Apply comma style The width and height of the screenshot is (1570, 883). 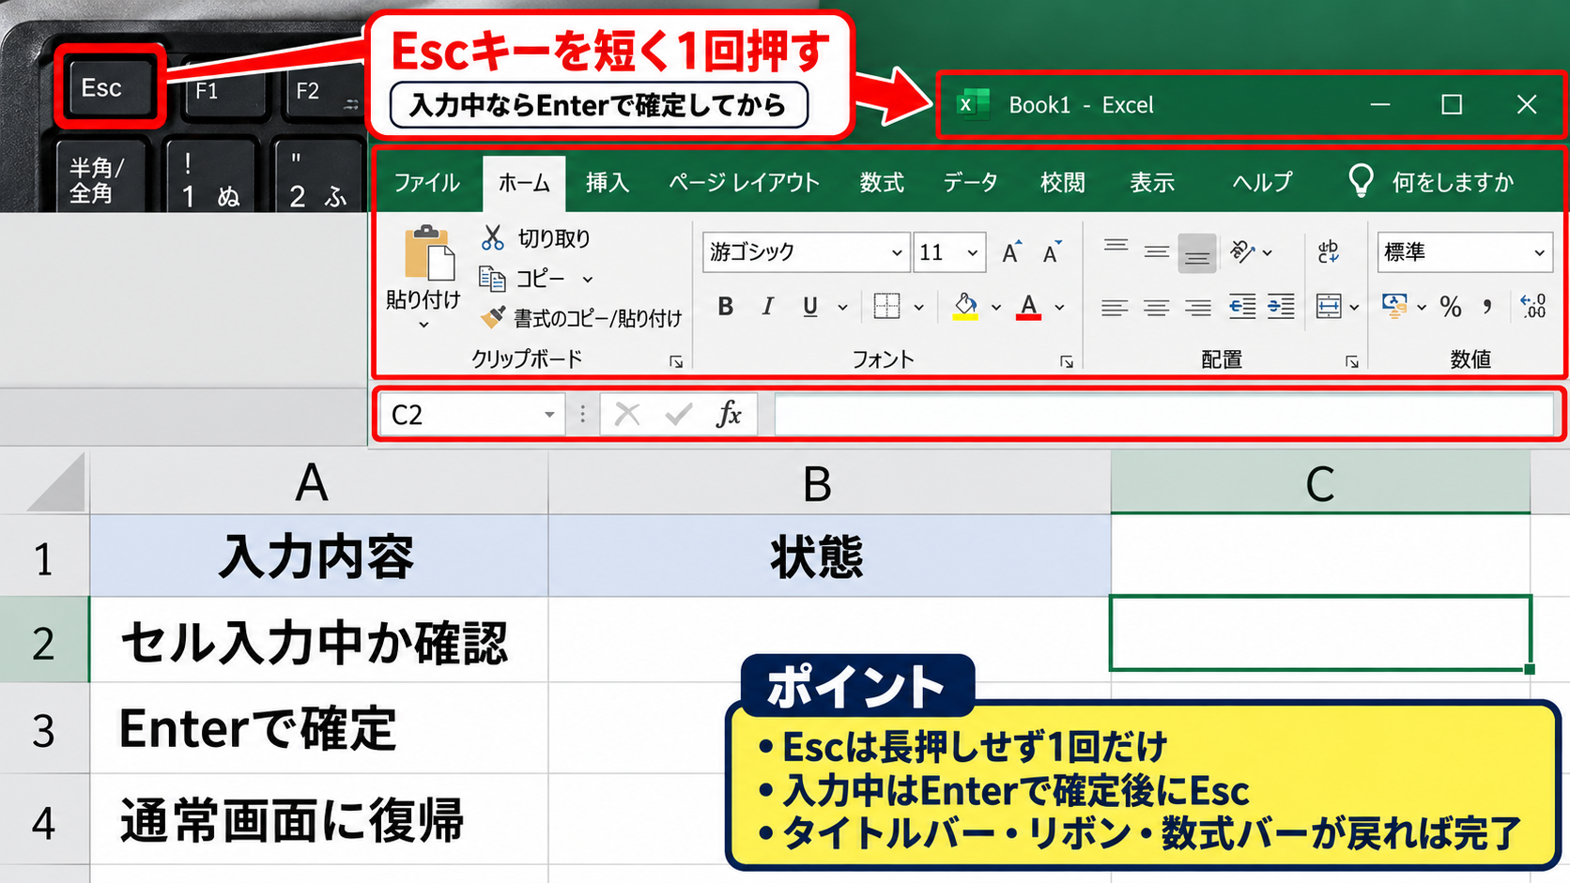pos(1487,307)
